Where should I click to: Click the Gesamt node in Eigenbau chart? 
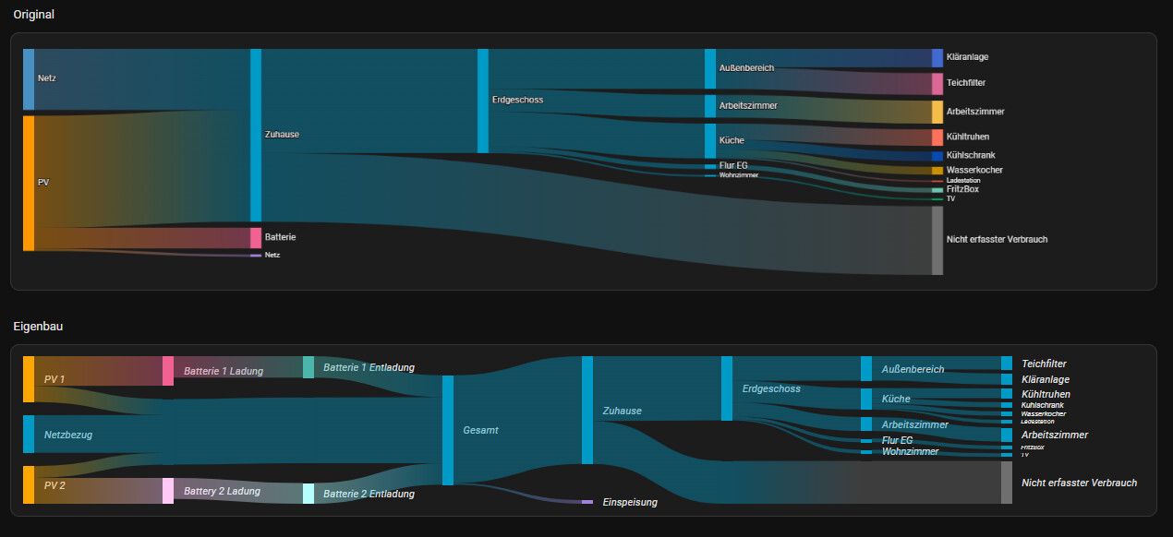(448, 430)
